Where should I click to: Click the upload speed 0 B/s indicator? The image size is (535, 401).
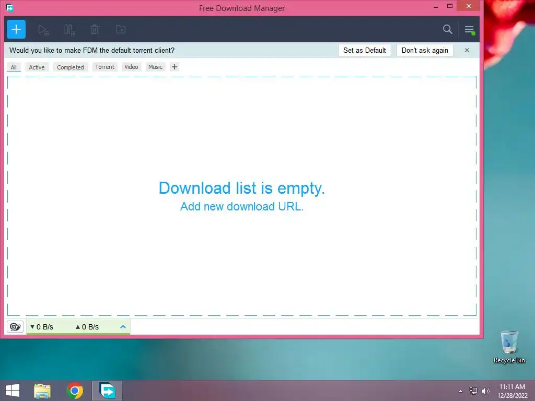[x=87, y=327]
